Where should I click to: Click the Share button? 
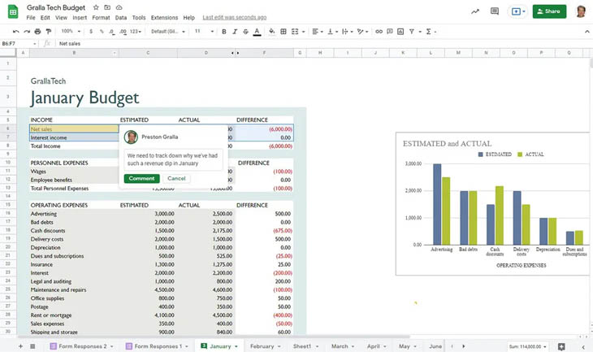549,11
